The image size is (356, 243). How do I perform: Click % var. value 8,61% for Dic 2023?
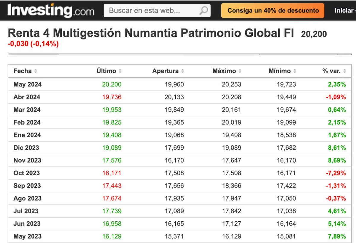[x=337, y=148]
